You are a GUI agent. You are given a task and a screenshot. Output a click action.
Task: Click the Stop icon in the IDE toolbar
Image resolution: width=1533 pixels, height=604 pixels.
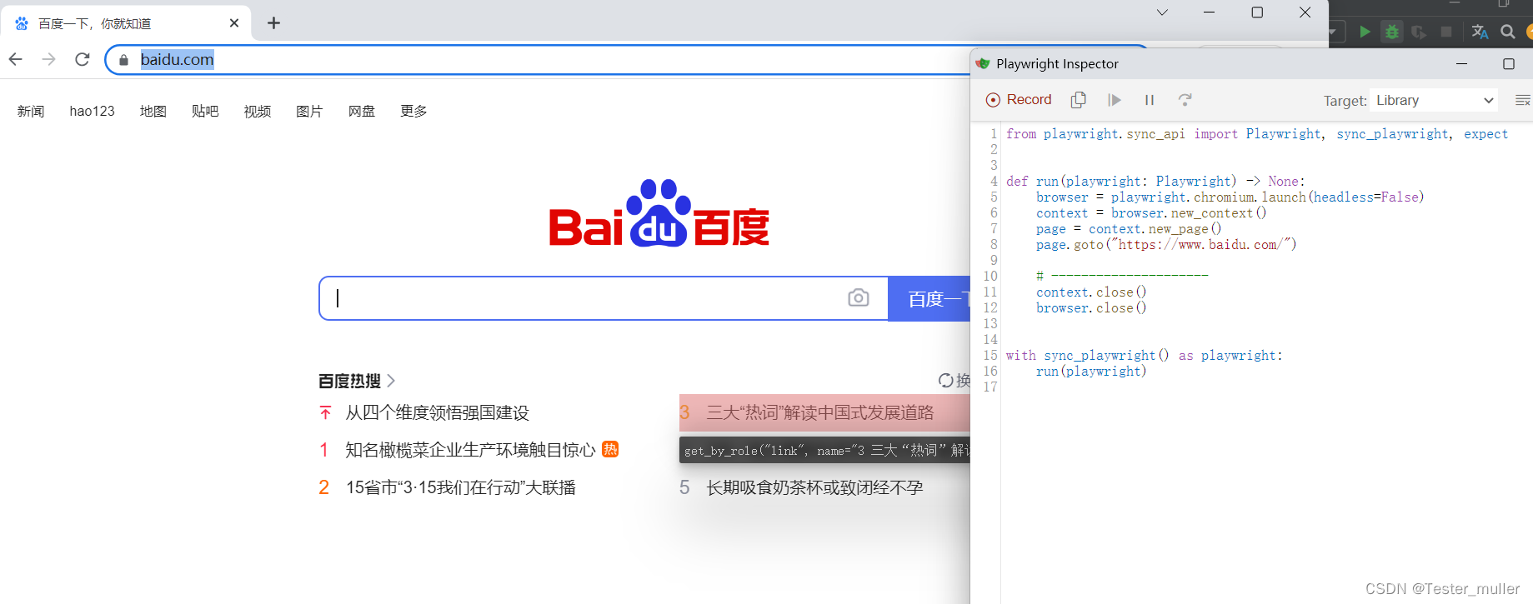coord(1446,32)
